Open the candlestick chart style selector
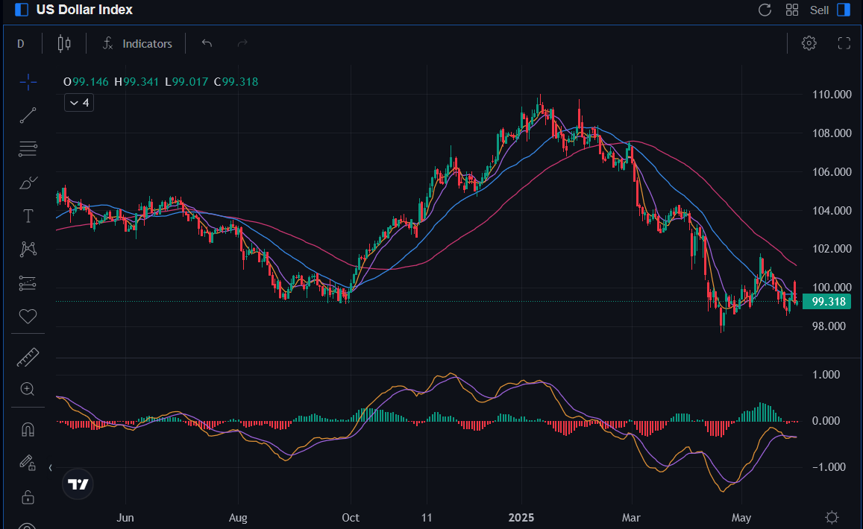 64,43
